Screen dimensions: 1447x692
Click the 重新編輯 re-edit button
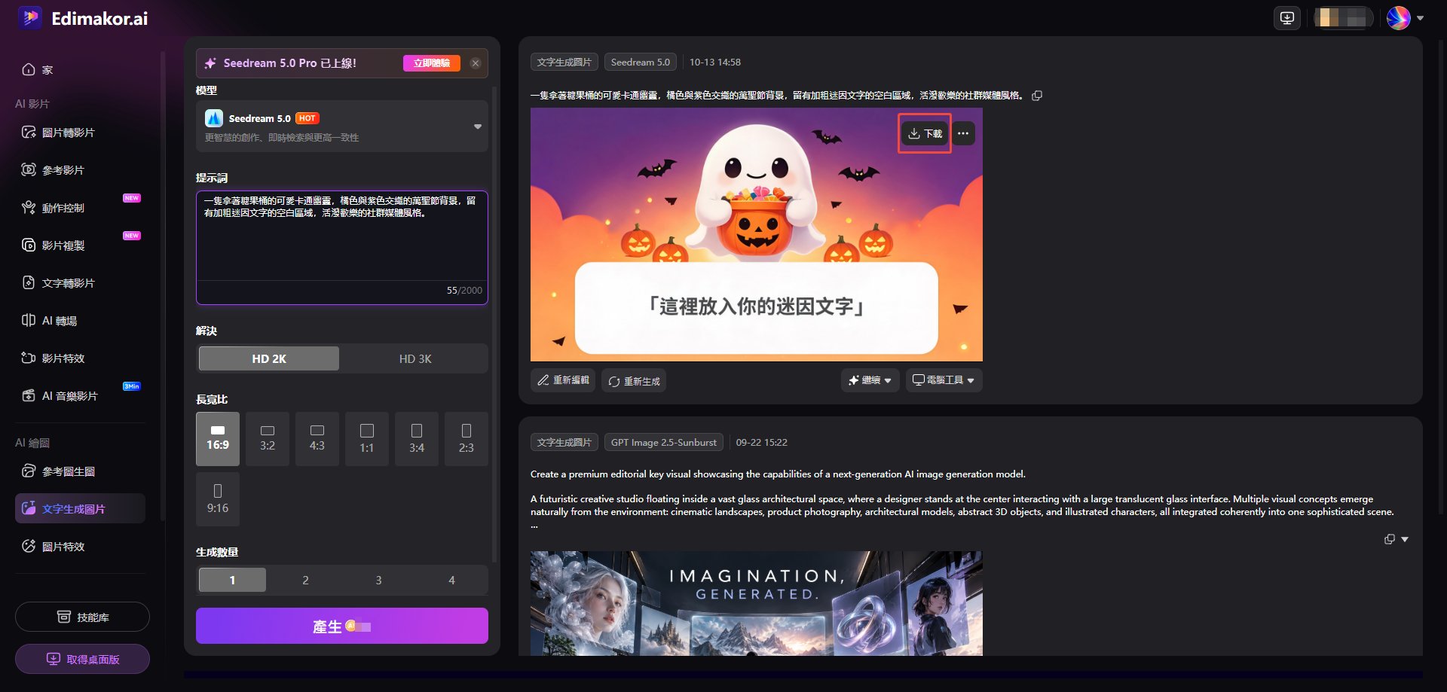pos(563,380)
